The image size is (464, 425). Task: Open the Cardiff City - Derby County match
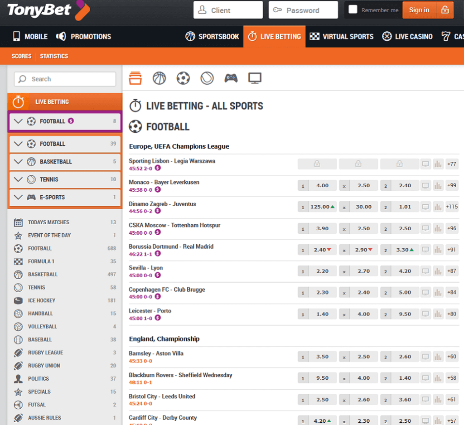tap(163, 418)
